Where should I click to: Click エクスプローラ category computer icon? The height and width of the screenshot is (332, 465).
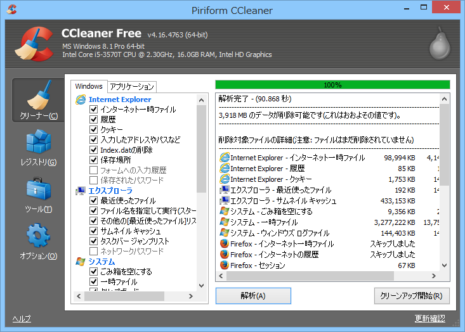(x=81, y=191)
